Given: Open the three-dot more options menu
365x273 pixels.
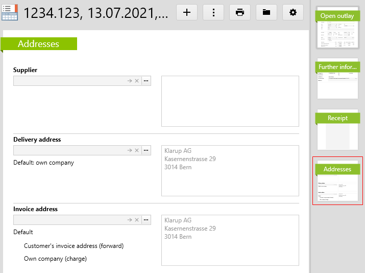Looking at the screenshot, I should [213, 12].
